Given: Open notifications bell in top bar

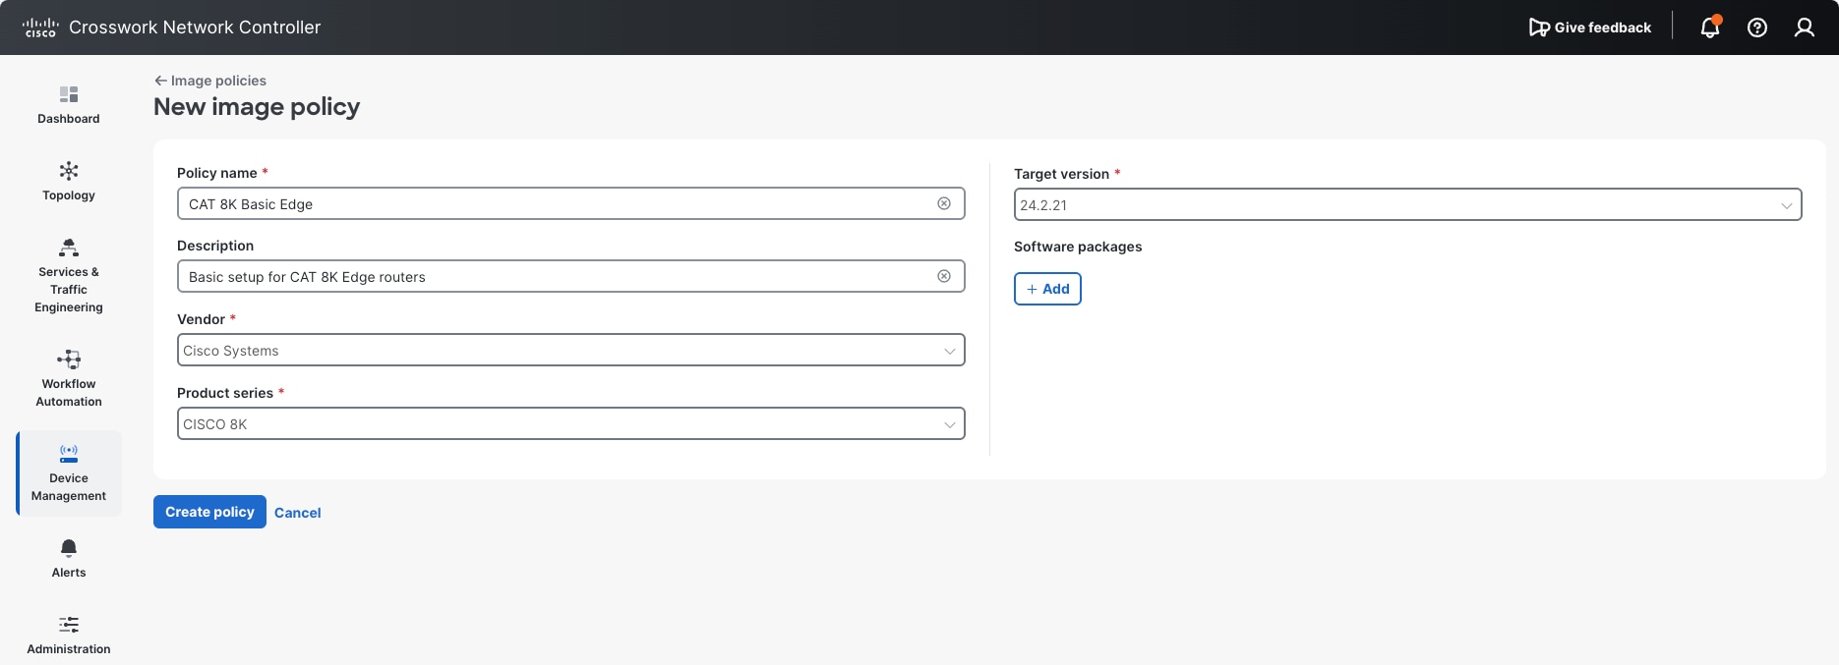Looking at the screenshot, I should tap(1710, 28).
